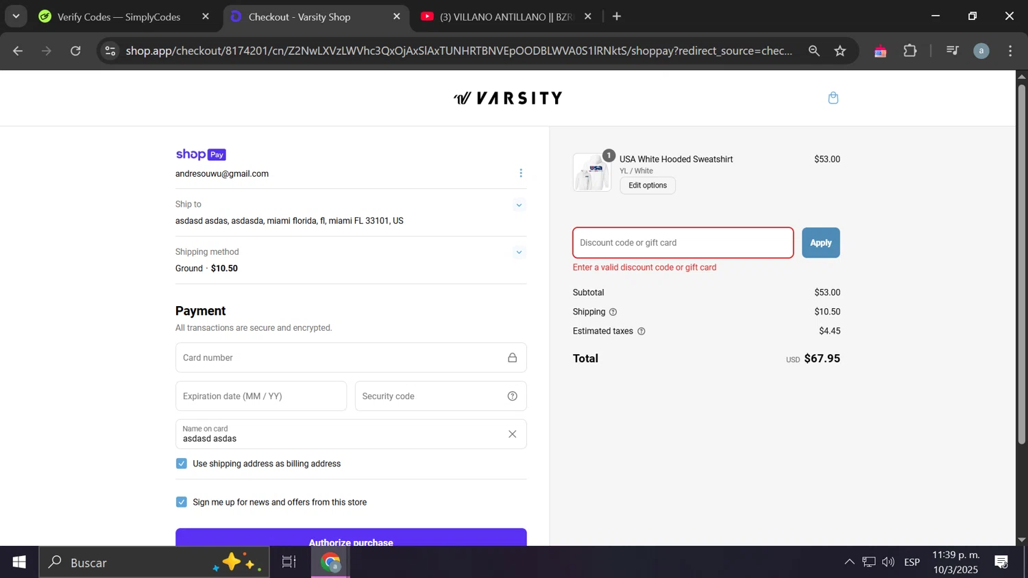The image size is (1028, 578).
Task: Click the card number lock icon
Action: click(x=512, y=357)
